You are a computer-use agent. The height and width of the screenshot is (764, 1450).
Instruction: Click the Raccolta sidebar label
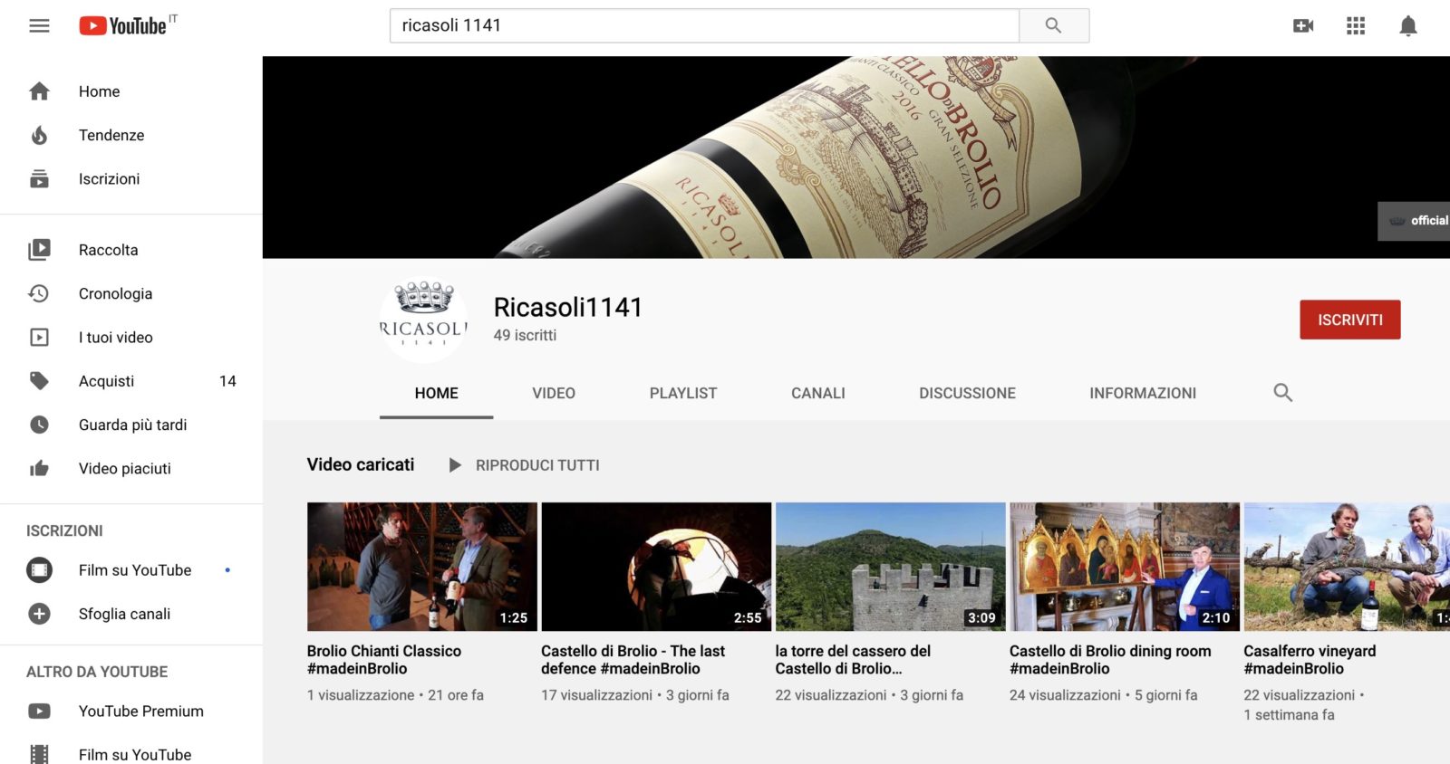108,250
